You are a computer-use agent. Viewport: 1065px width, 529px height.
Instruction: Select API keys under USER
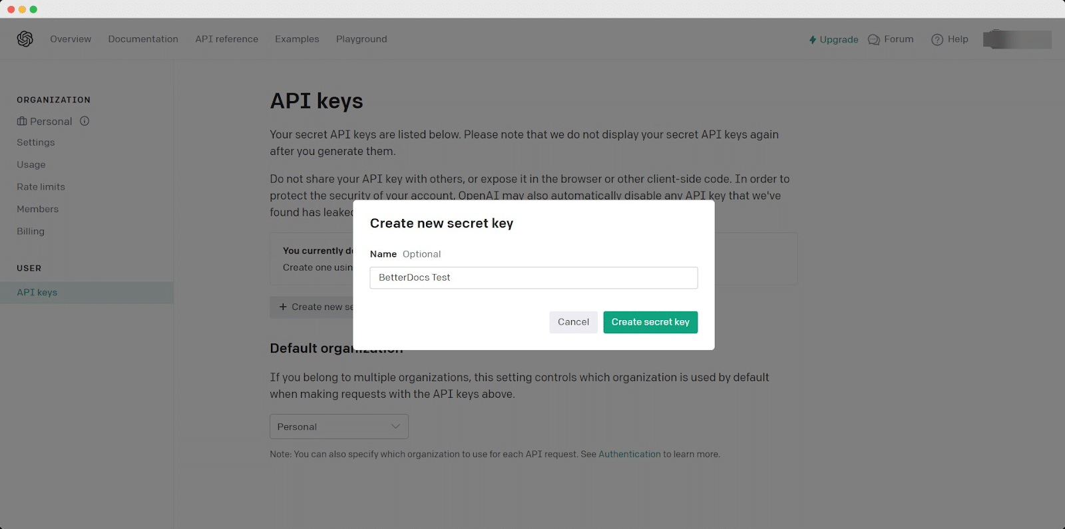(37, 291)
